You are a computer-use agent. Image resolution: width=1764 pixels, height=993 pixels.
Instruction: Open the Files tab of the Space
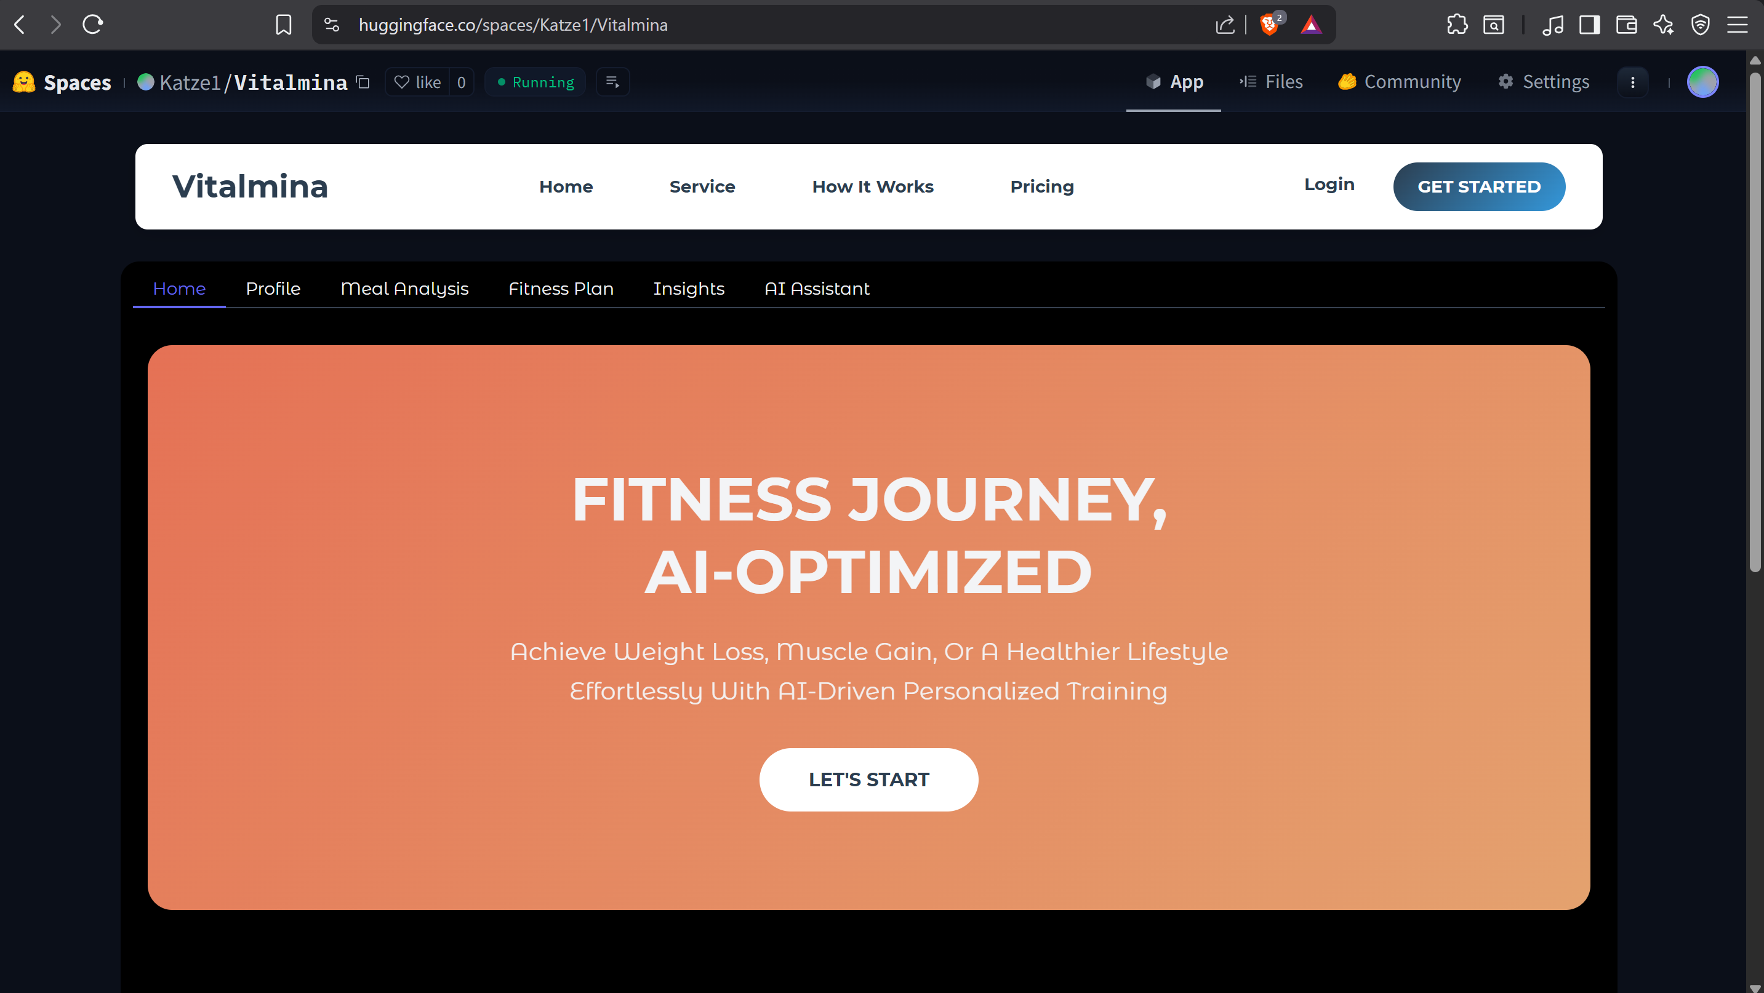tap(1271, 81)
